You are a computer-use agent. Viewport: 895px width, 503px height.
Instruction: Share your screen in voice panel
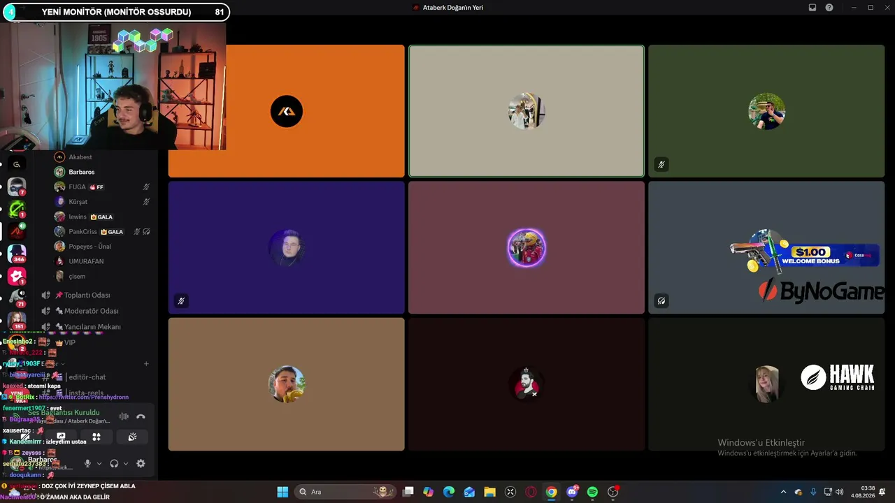tap(61, 437)
